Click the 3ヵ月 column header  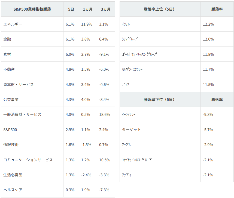click(106, 9)
